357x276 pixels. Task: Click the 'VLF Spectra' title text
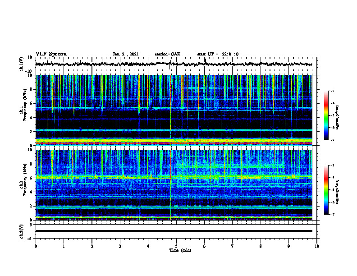(x=51, y=54)
